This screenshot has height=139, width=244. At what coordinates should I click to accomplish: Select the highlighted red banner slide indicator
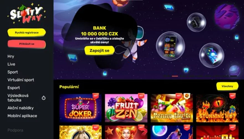tap(175, 76)
